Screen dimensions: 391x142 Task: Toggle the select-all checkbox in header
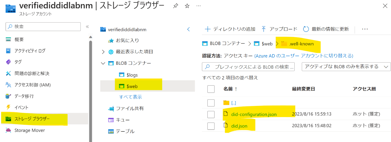tap(211, 89)
